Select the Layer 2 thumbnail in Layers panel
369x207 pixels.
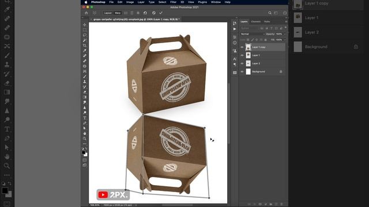point(248,63)
